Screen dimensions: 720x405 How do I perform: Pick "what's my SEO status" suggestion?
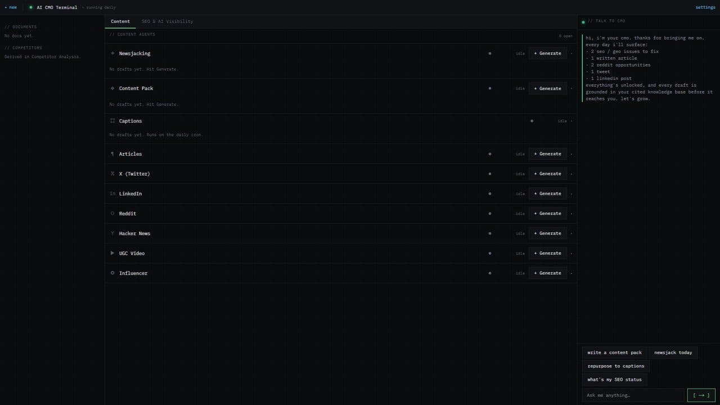pos(614,380)
